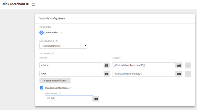Click the blue Suchtabelle gear icon
Viewport: 197px width, 110px height.
[41, 33]
